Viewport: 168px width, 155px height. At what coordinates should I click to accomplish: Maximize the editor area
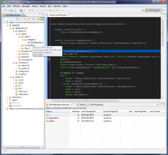164,15
